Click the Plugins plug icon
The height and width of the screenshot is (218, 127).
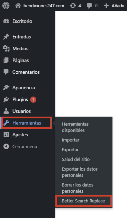tap(6, 99)
